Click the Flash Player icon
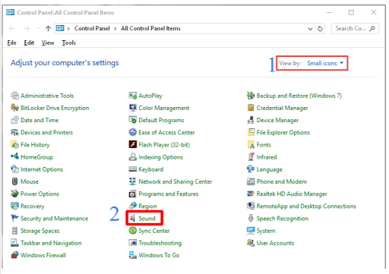 pyautogui.click(x=133, y=144)
